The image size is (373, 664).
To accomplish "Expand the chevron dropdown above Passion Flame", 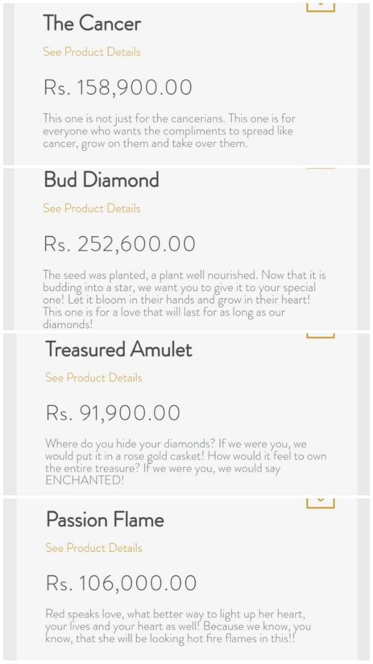I will coord(321,502).
